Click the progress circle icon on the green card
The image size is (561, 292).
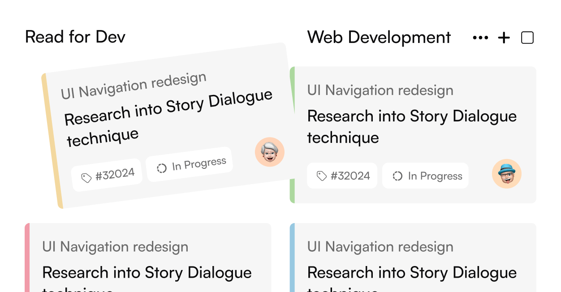(397, 176)
